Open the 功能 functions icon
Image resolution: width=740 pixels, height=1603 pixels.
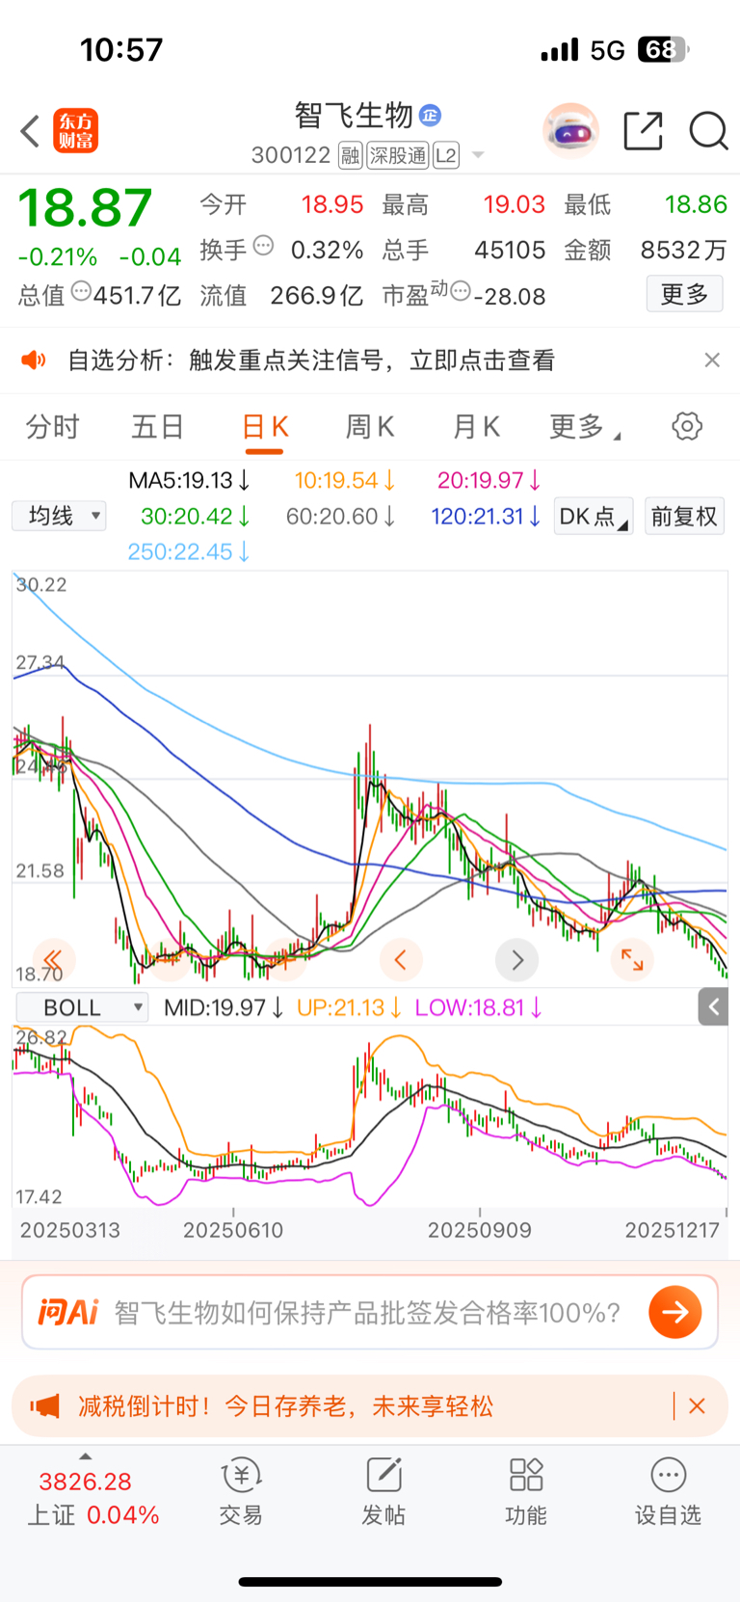click(x=526, y=1490)
